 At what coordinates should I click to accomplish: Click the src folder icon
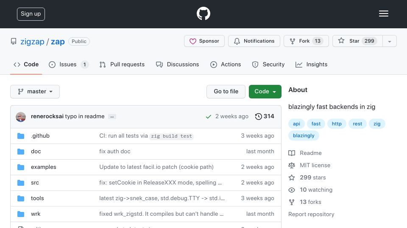[21, 183]
